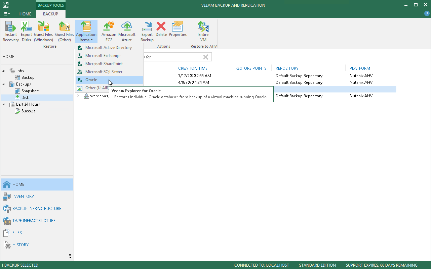Viewport: 431px width, 269px height.
Task: Open the FILES navigation view
Action: point(37,233)
